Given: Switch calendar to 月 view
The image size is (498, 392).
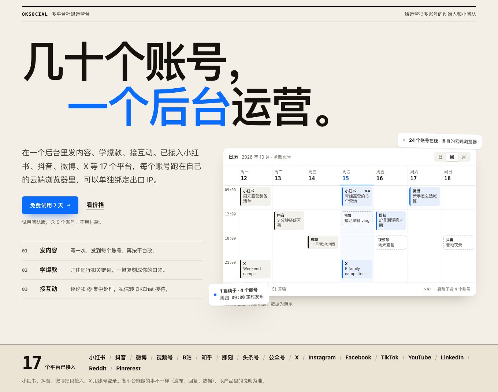Looking at the screenshot, I should pos(464,157).
